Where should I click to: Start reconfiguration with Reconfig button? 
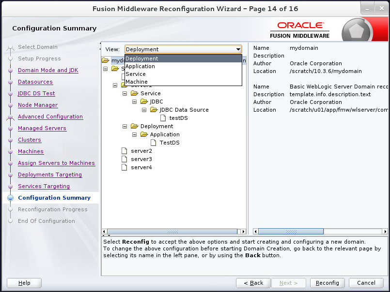pos(328,283)
